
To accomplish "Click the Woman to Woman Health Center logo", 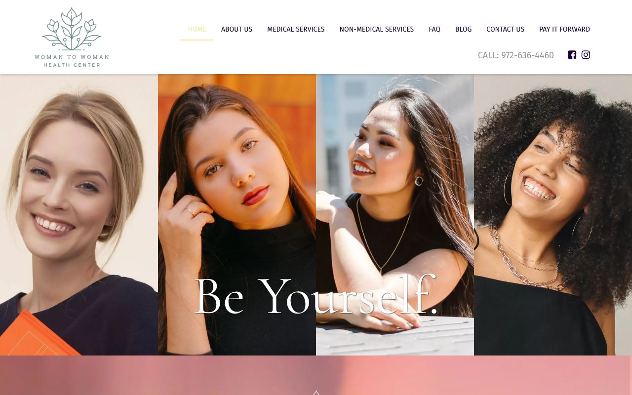I will (72, 37).
